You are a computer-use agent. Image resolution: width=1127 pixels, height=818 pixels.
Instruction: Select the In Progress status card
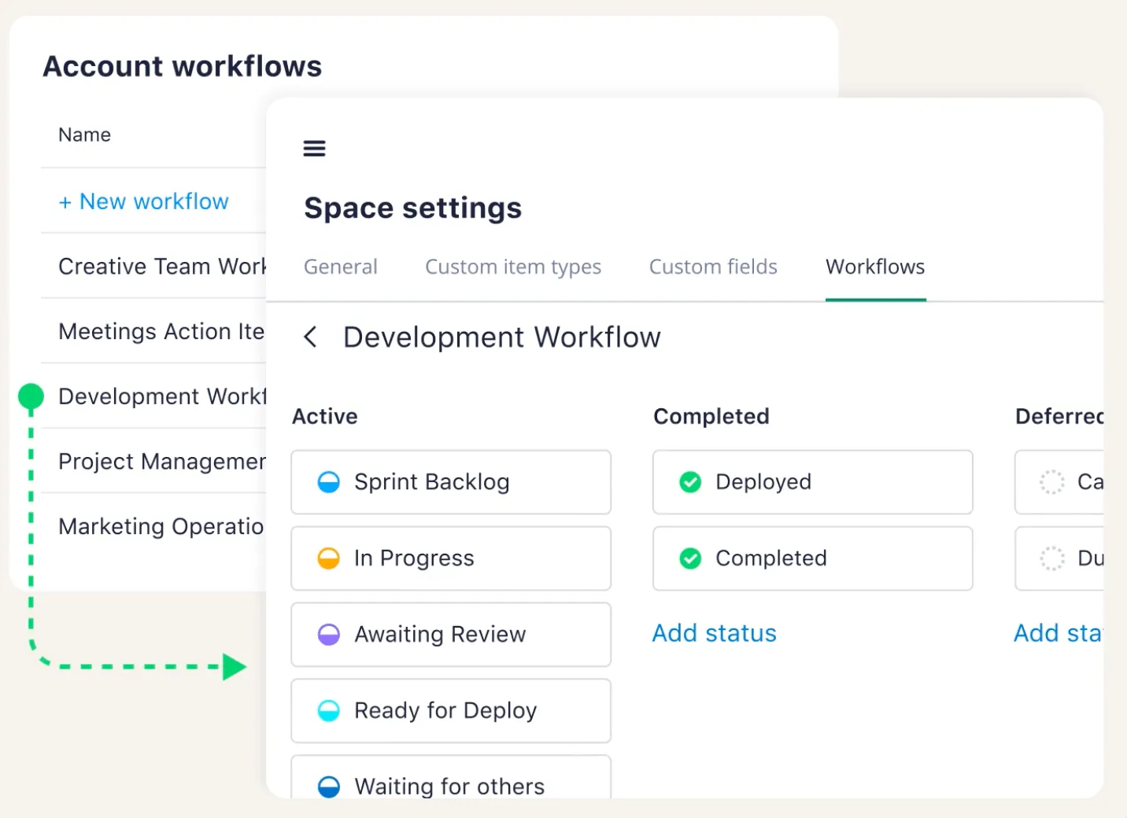[451, 558]
